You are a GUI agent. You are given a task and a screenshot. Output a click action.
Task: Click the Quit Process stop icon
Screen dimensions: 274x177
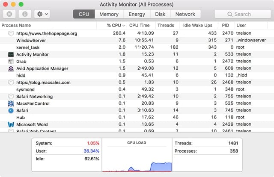coord(10,14)
